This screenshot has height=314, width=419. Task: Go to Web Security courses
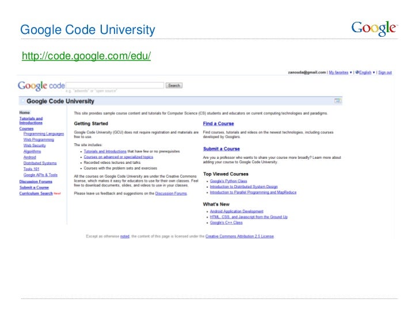tap(35, 145)
